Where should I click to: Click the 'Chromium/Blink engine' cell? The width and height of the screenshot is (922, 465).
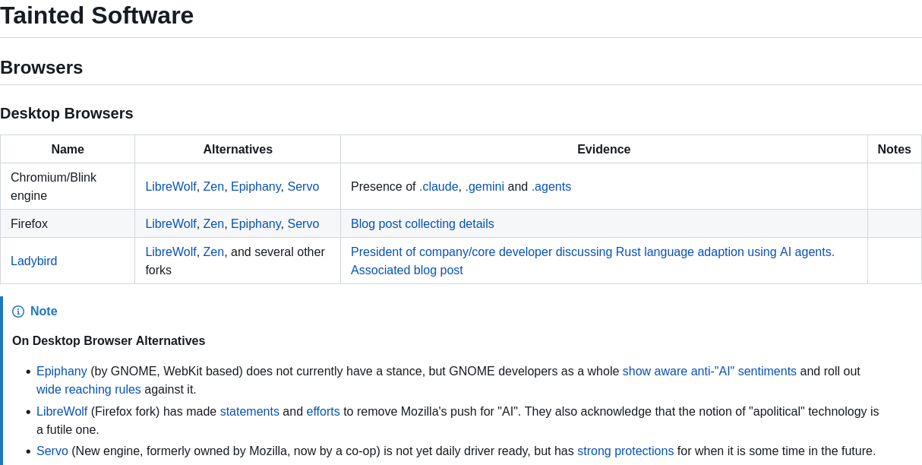(68, 186)
